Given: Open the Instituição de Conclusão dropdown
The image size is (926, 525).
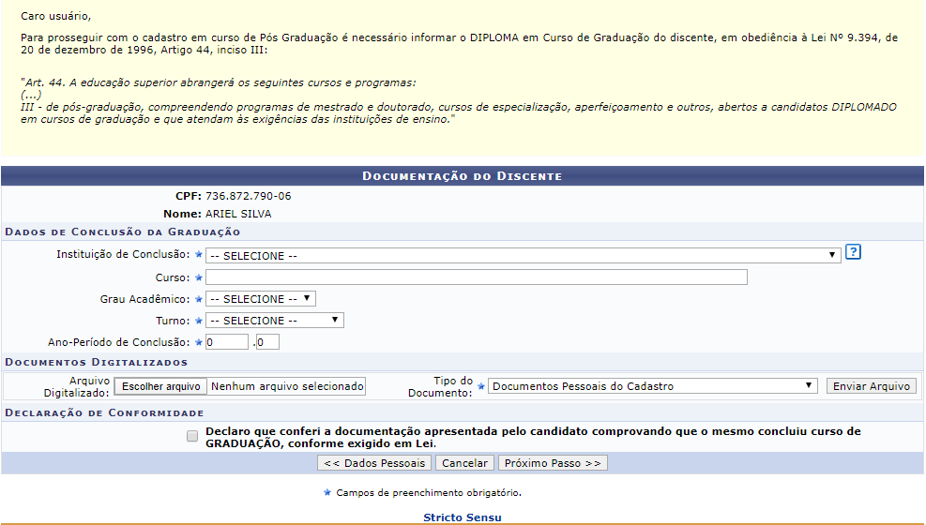Looking at the screenshot, I should pos(523,255).
